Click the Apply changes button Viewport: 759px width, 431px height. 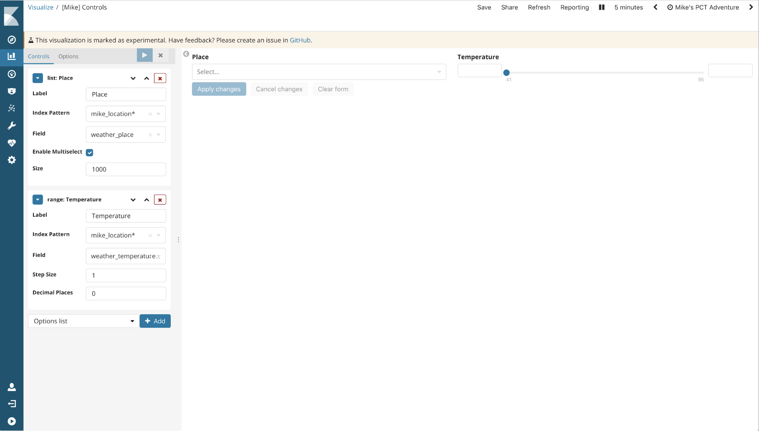point(219,89)
